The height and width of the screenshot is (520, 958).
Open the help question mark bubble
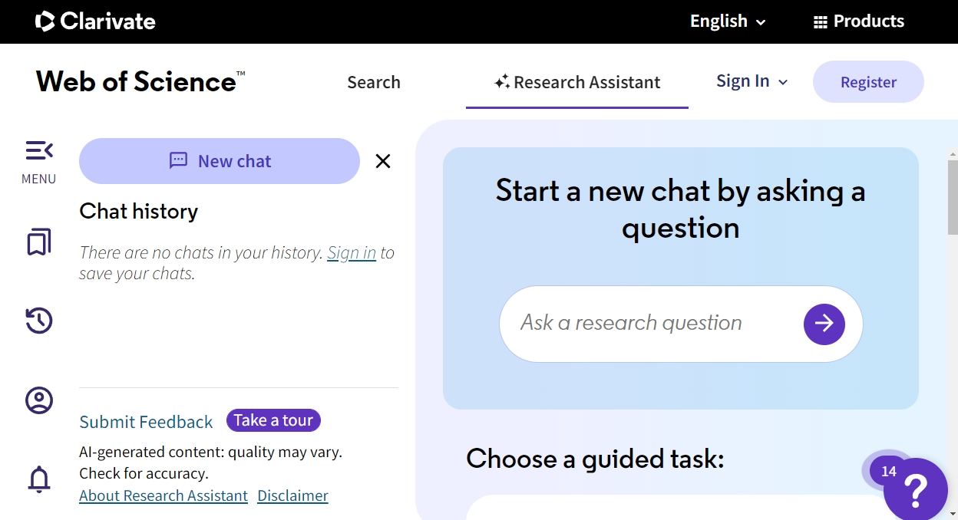915,488
